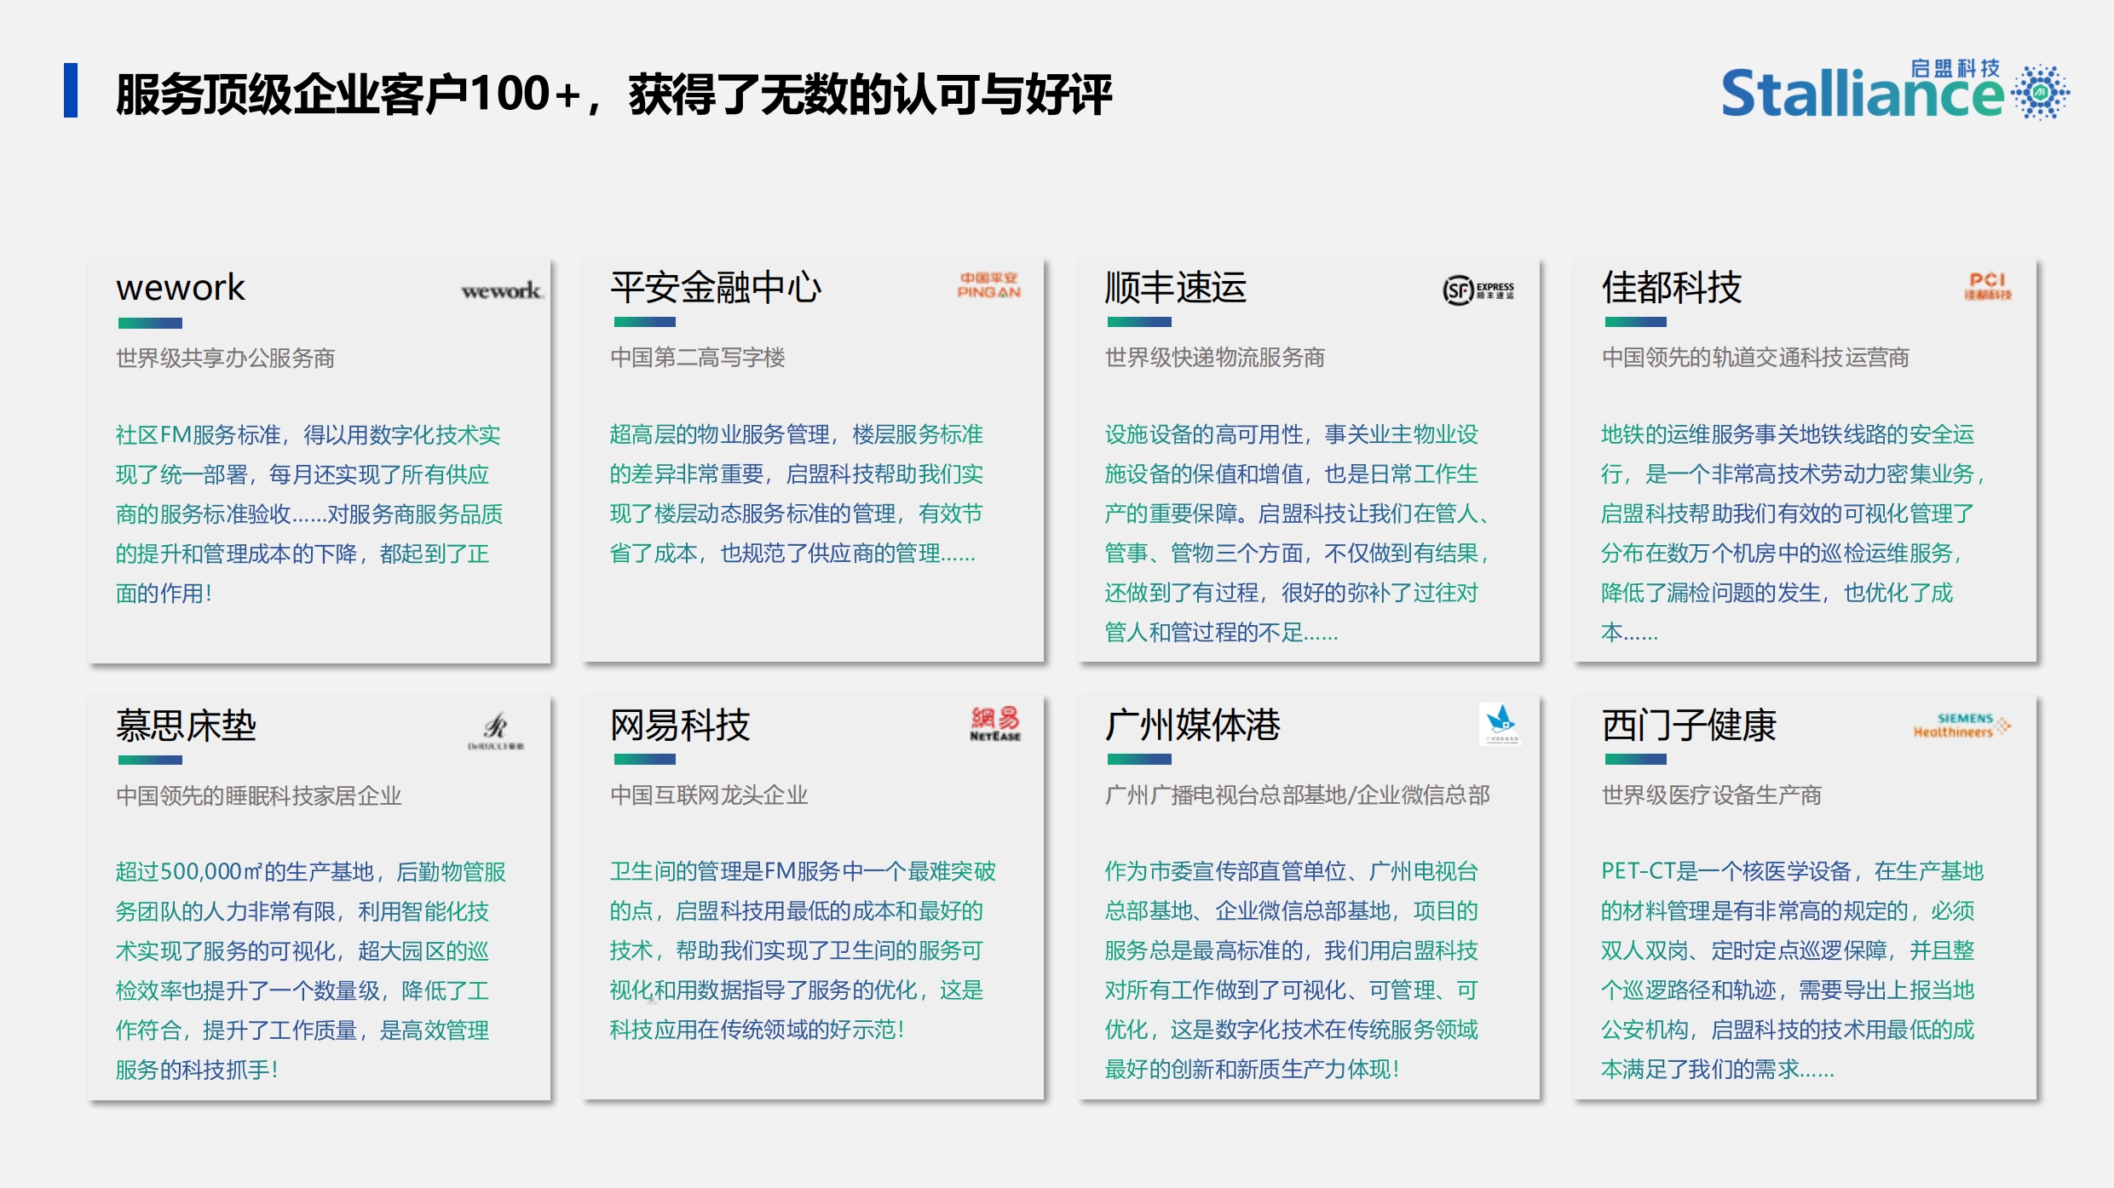Click the testimonial beginning '社区FM服务标准'

click(309, 514)
